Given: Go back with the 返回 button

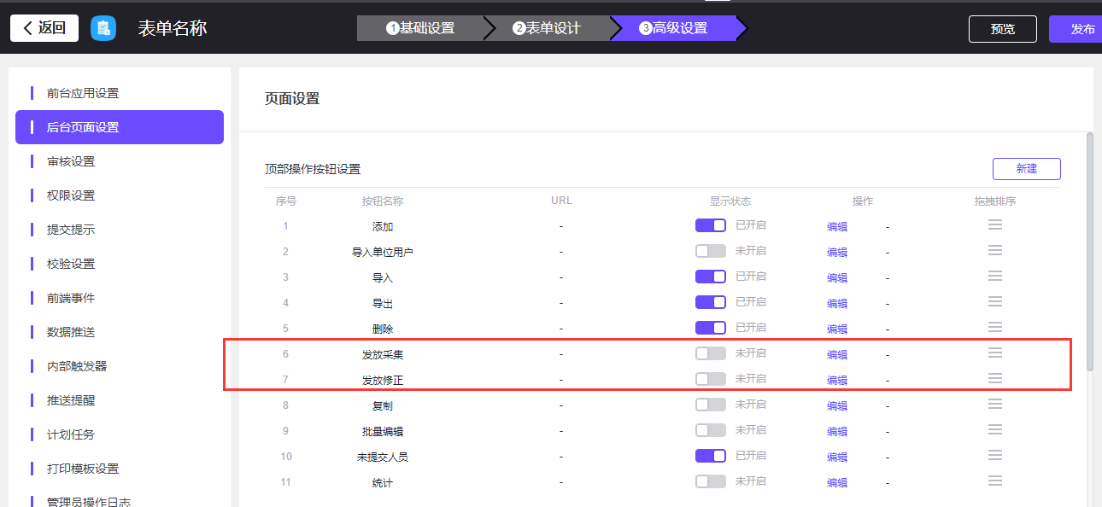Looking at the screenshot, I should click(44, 28).
